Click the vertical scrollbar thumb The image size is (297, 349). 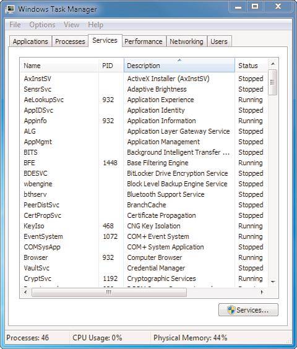tap(273, 82)
